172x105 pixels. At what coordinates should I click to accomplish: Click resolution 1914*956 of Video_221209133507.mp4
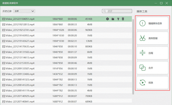click(58, 68)
